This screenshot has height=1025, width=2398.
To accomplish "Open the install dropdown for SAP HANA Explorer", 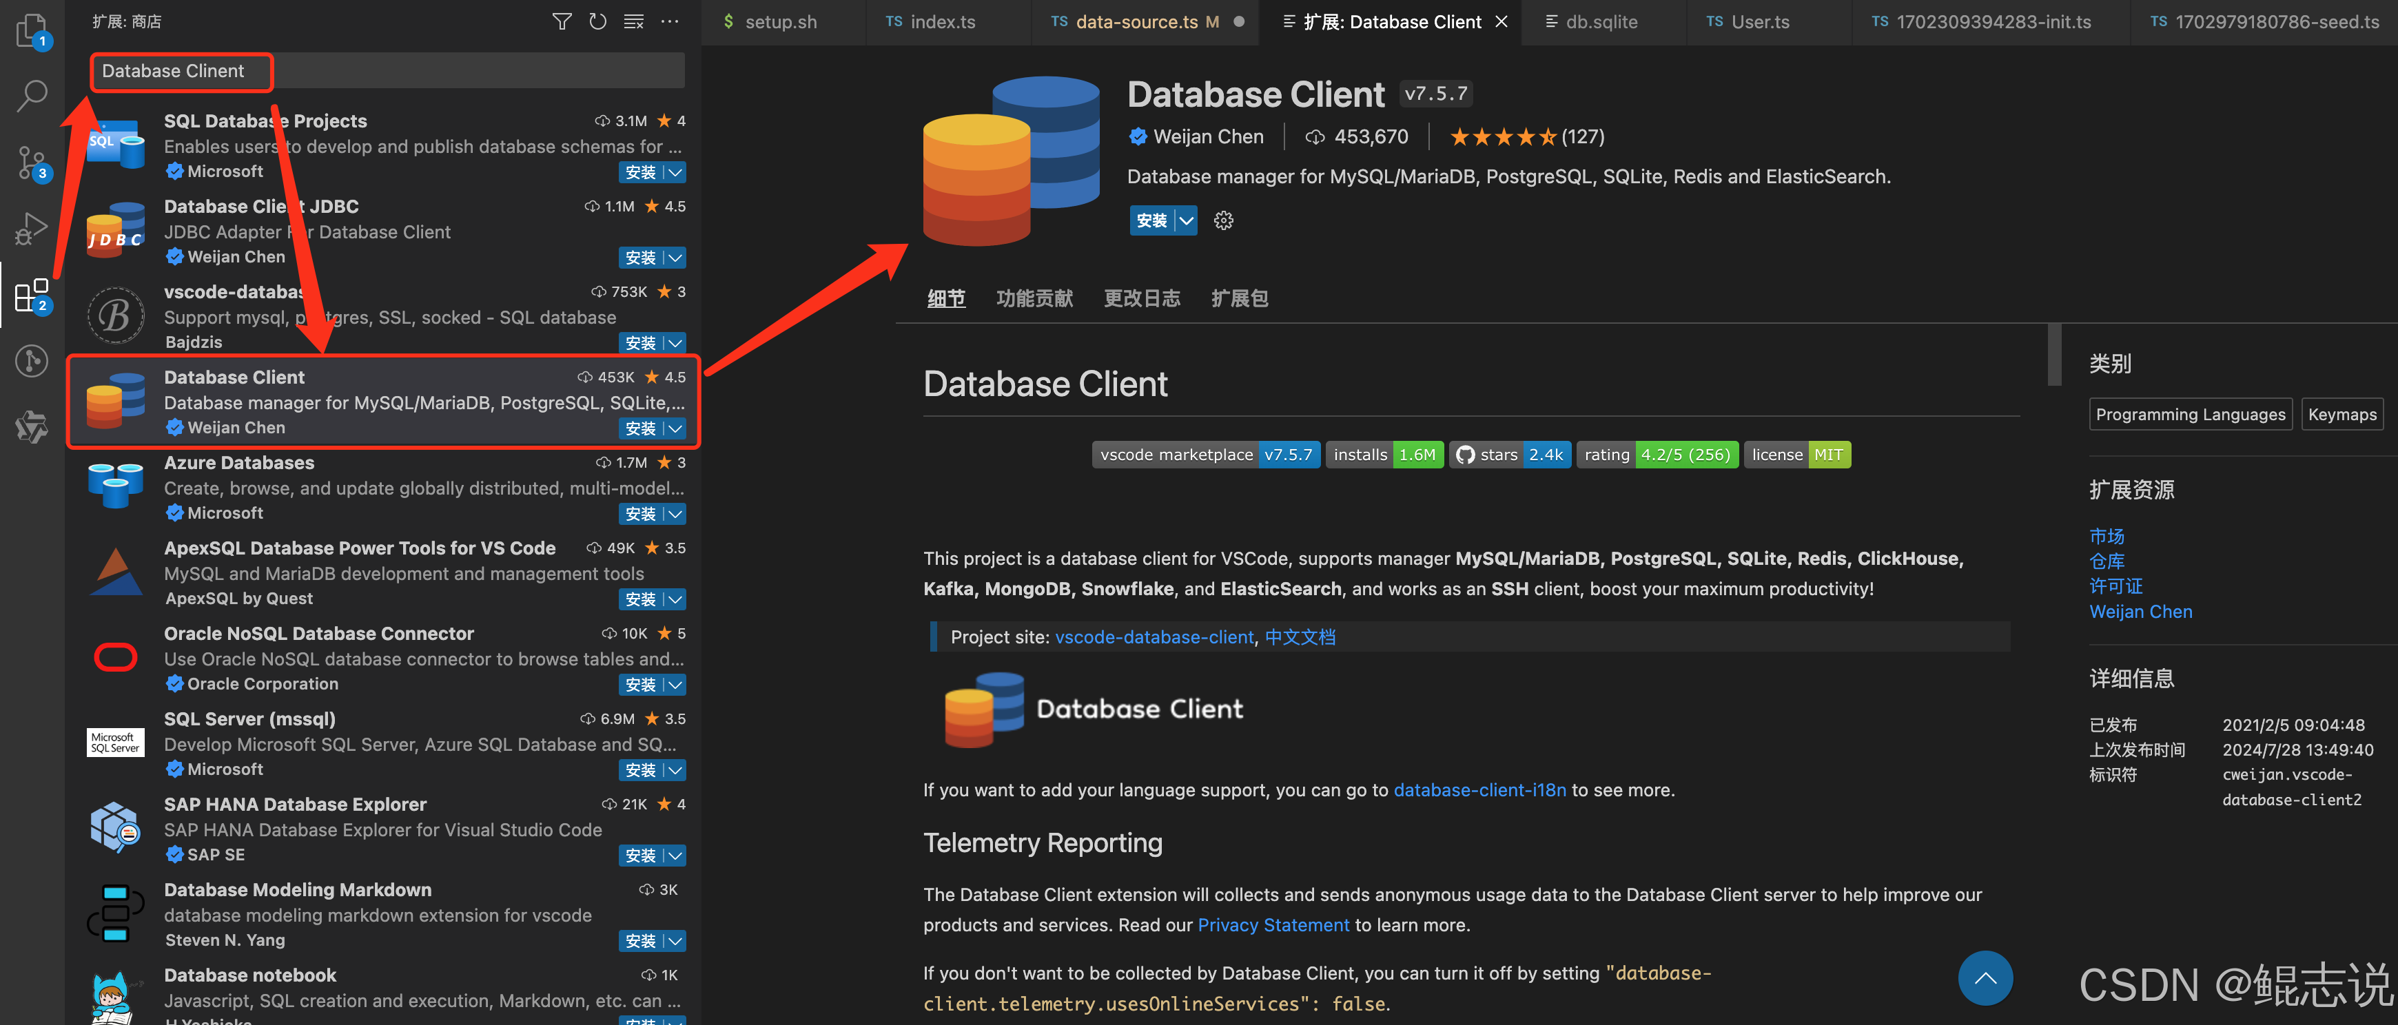I will (x=676, y=856).
